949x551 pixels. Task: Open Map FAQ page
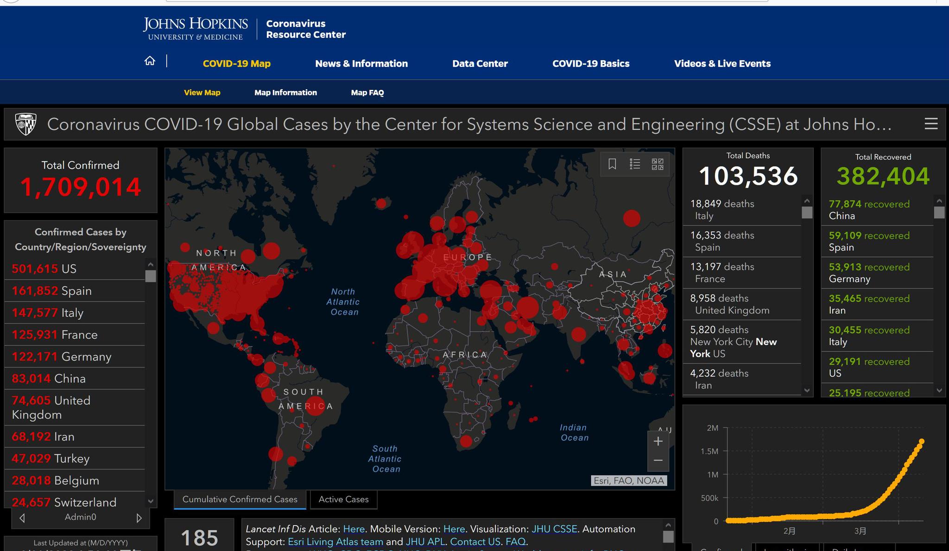click(x=367, y=93)
